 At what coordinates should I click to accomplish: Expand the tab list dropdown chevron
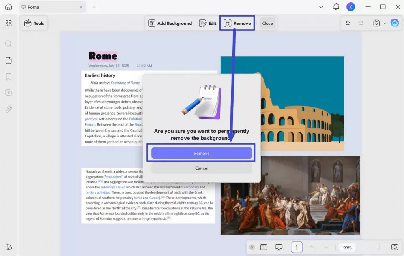pyautogui.click(x=321, y=7)
